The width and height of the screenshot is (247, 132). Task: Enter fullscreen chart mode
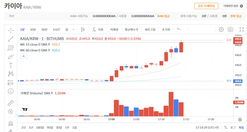pos(242,30)
